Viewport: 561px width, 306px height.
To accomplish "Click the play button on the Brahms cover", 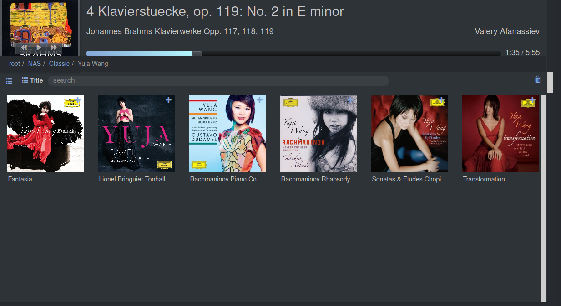I will pos(39,47).
